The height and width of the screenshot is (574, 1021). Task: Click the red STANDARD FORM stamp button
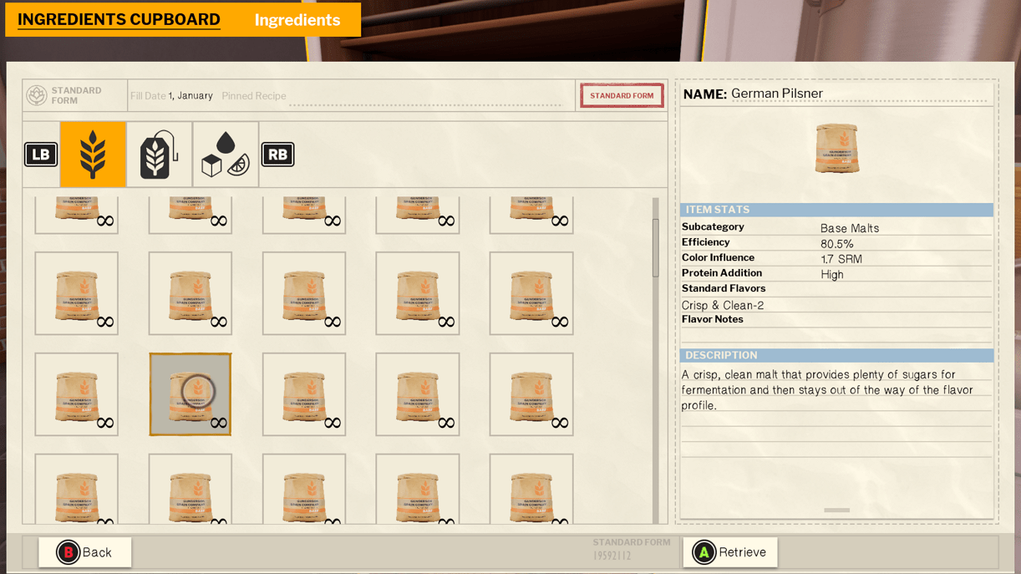(x=622, y=96)
